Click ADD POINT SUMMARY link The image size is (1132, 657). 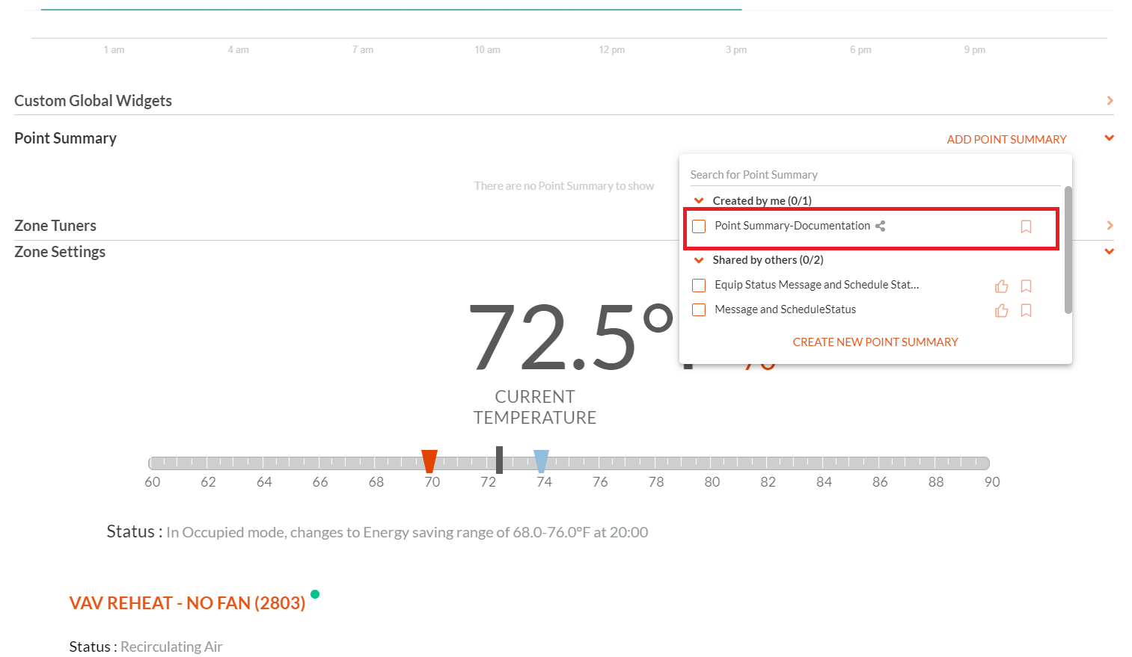pos(1006,139)
